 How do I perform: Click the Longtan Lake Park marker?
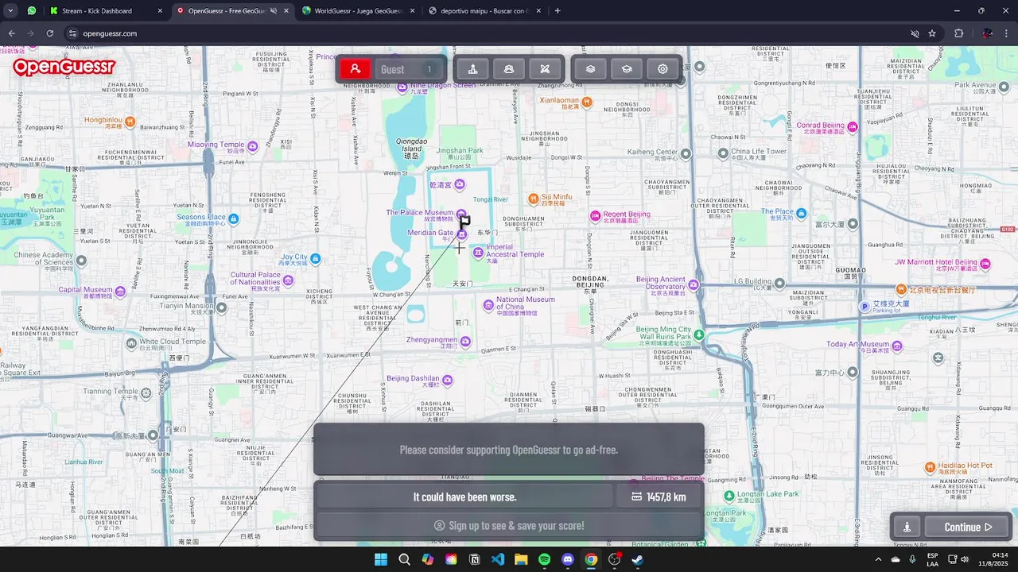(729, 496)
